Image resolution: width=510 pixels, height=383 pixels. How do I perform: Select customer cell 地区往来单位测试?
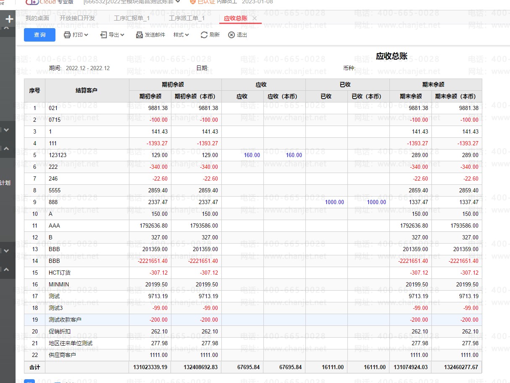(x=87, y=343)
